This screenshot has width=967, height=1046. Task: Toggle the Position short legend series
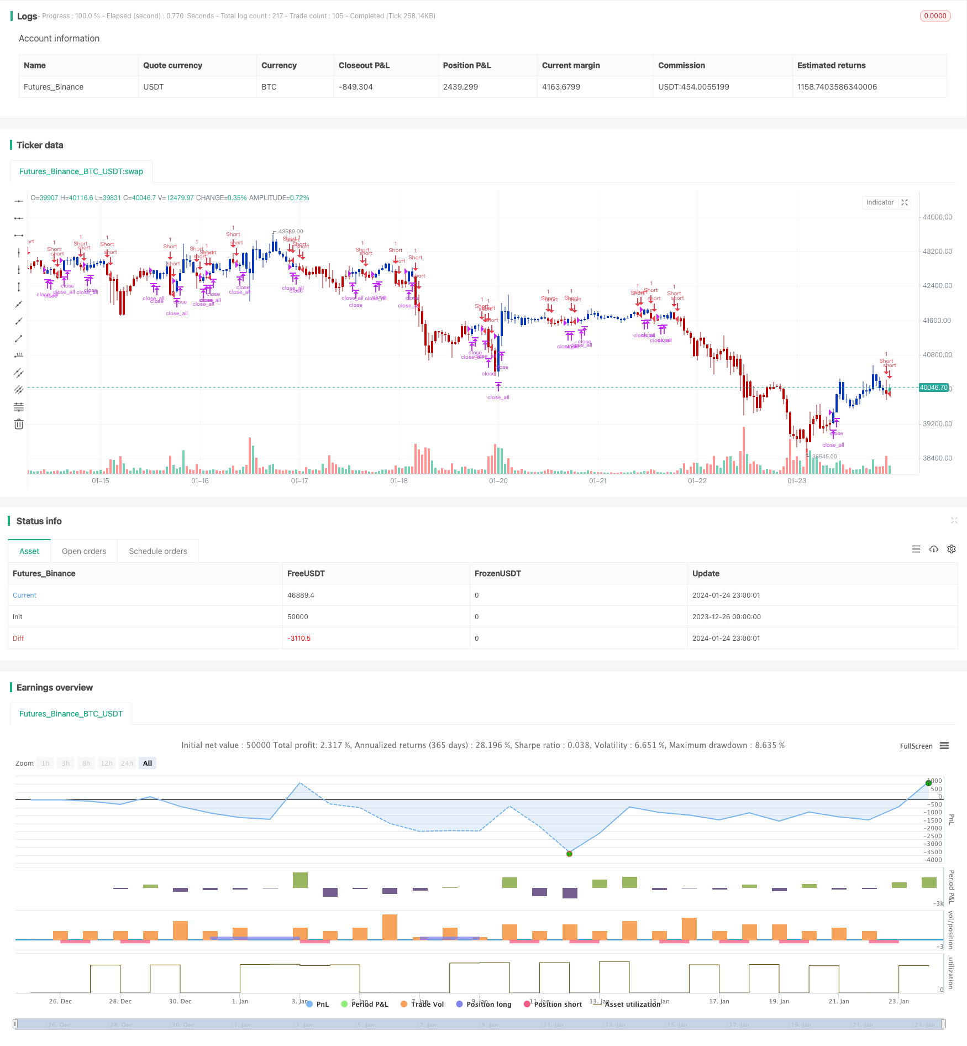click(553, 1004)
